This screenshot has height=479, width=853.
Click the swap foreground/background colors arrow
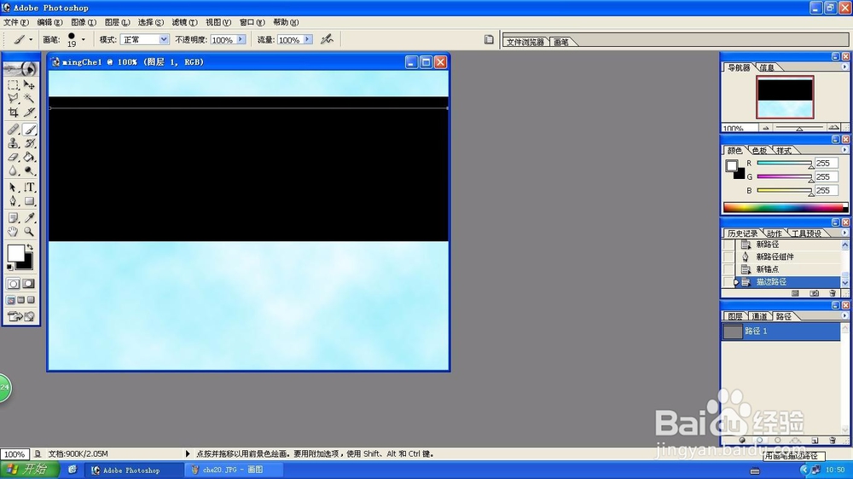[x=30, y=247]
